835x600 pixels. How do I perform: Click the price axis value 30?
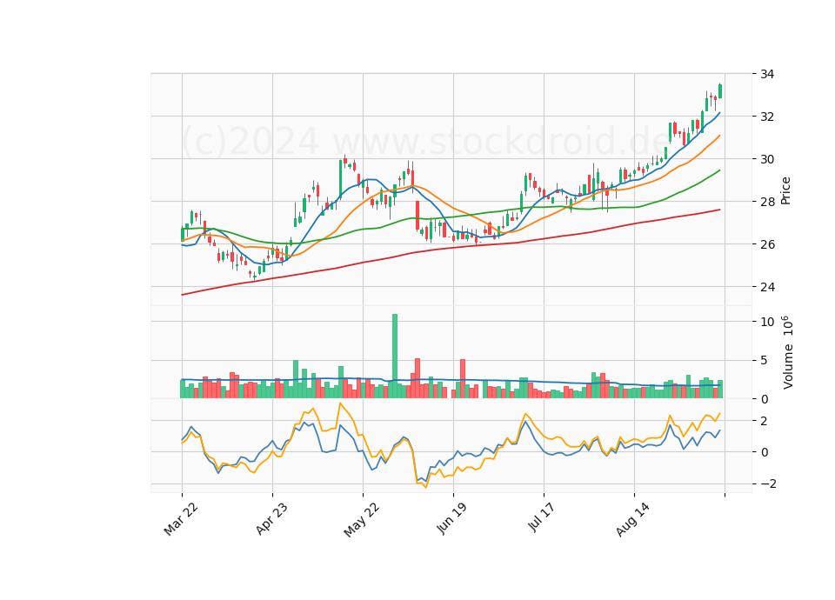(767, 159)
